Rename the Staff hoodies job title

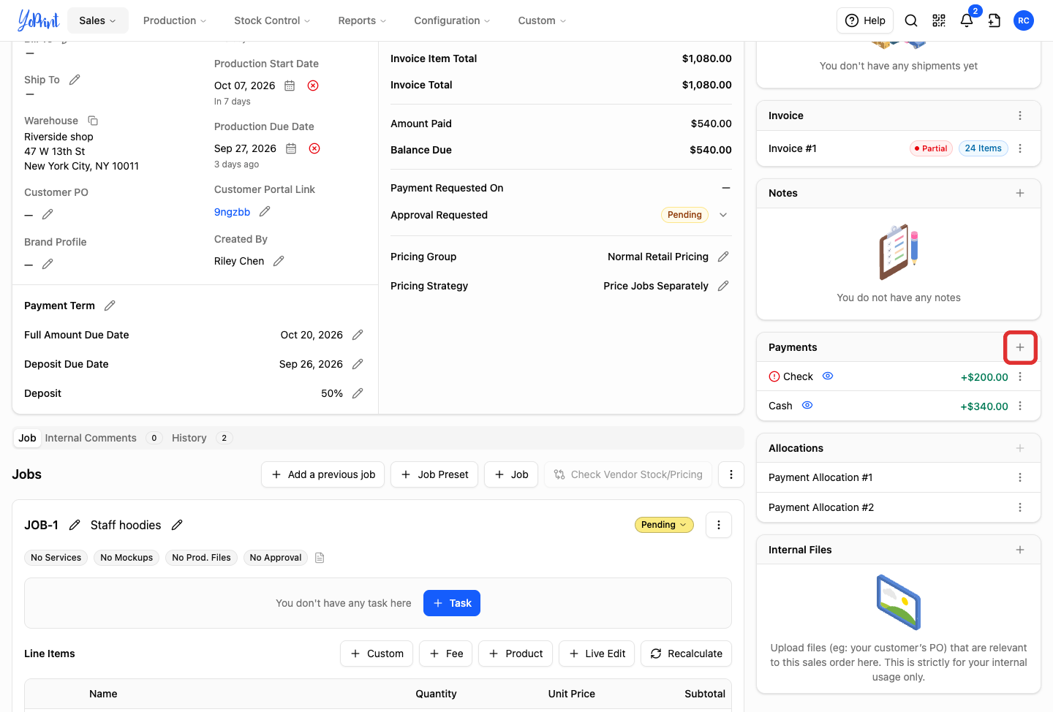177,525
